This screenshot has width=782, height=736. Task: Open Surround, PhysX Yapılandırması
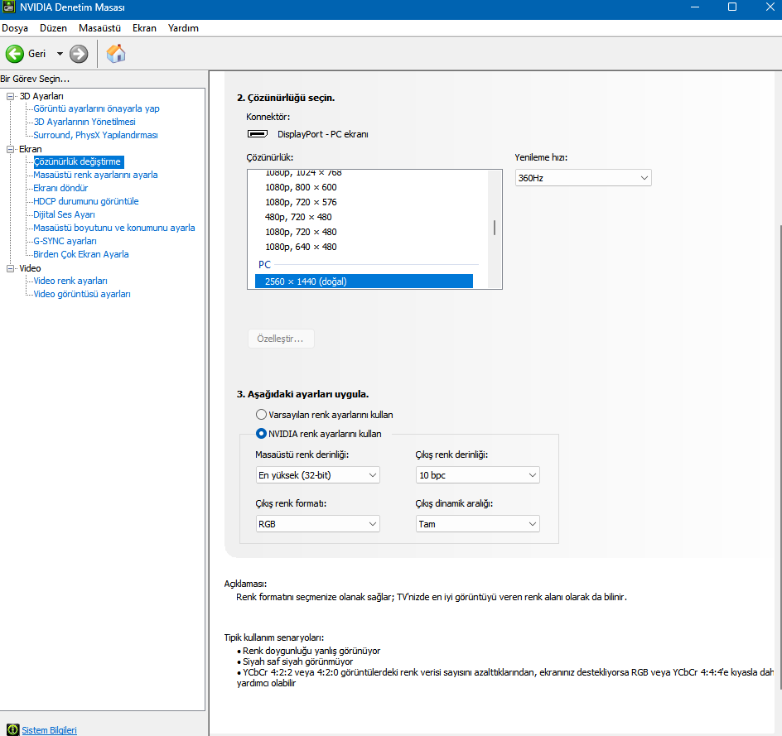[x=95, y=135]
